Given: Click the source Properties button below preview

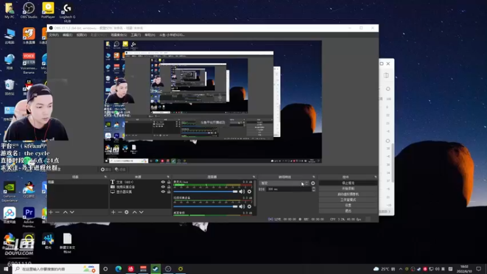Looking at the screenshot, I should tap(106, 170).
